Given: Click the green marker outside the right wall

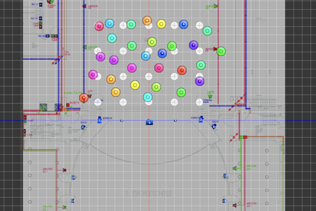Looking at the screenshot, I should 221,51.
